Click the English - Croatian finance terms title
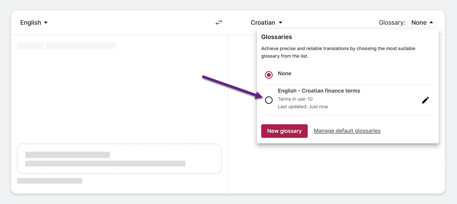Image resolution: width=457 pixels, height=204 pixels. [x=319, y=91]
